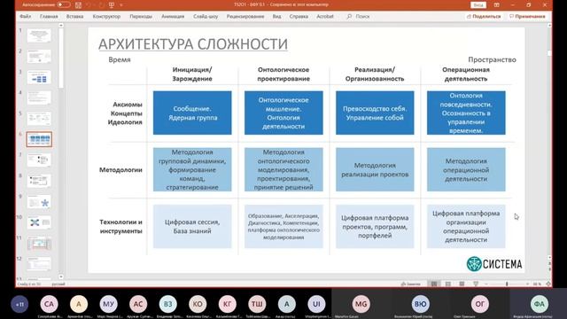Click the ribbon display options icon
The image size is (567, 319).
coord(497,5)
